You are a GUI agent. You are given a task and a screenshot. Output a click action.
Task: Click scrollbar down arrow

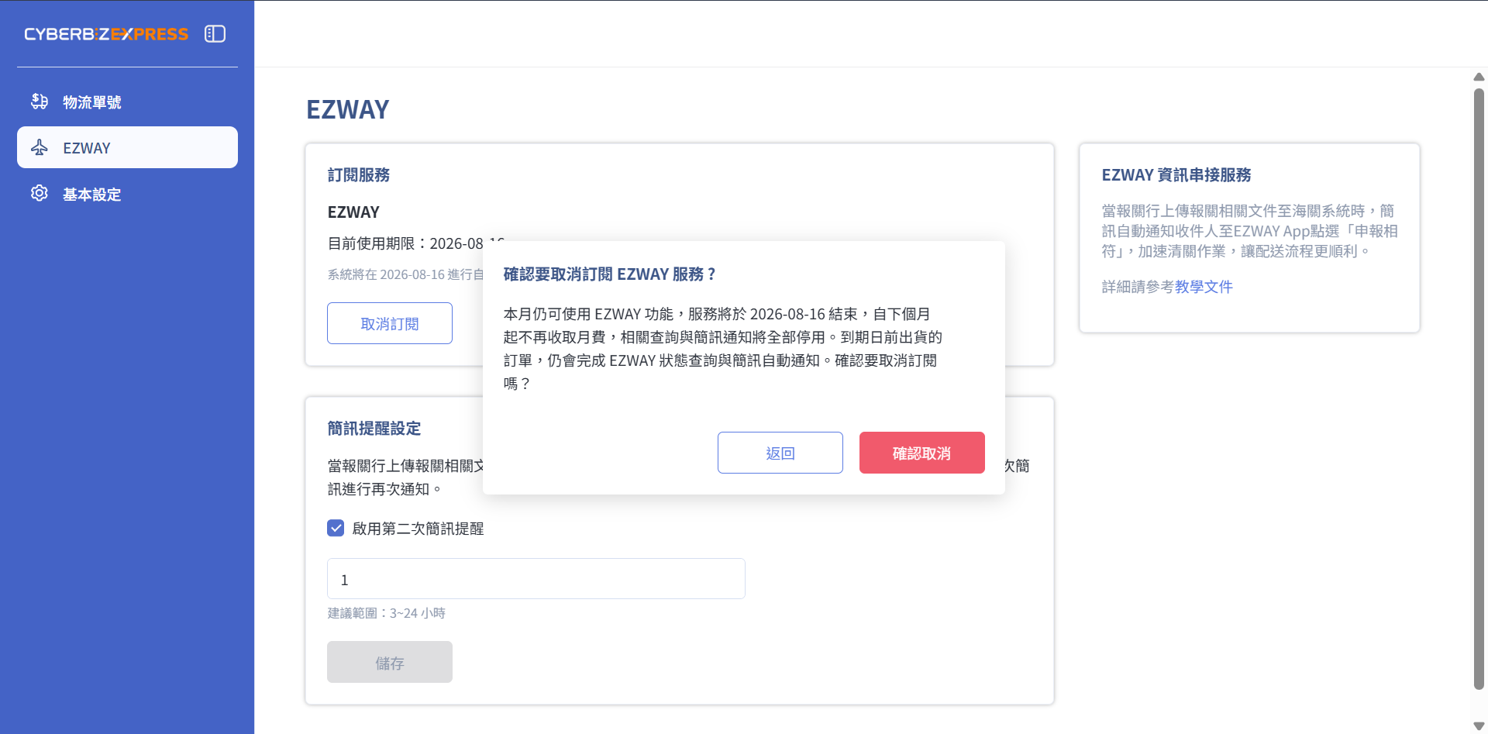click(x=1479, y=725)
